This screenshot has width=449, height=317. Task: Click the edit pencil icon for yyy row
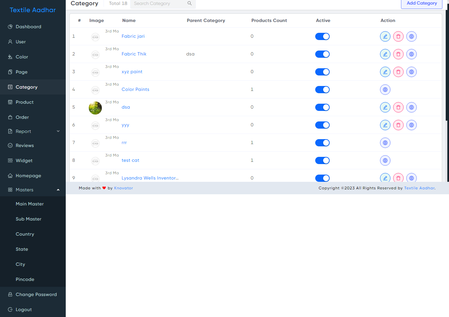(385, 125)
